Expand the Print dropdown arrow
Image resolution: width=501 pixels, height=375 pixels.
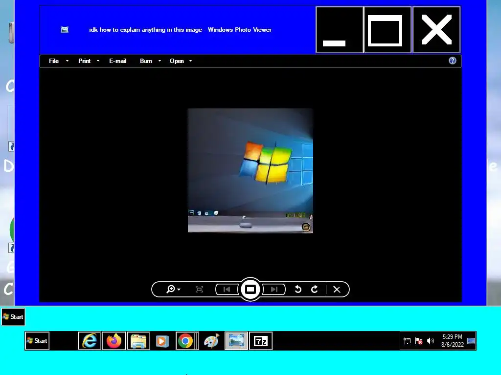coord(98,61)
